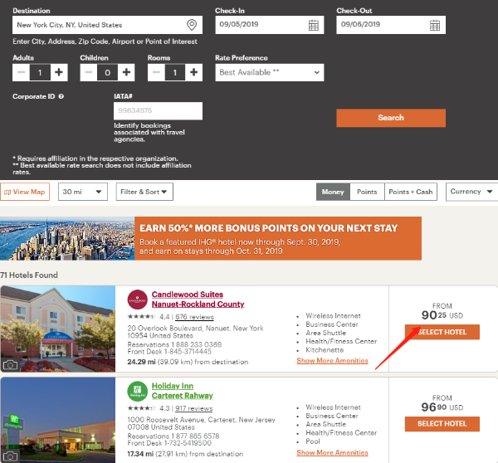Click the Corporate ID help question icon
The width and height of the screenshot is (498, 463).
coord(61,96)
